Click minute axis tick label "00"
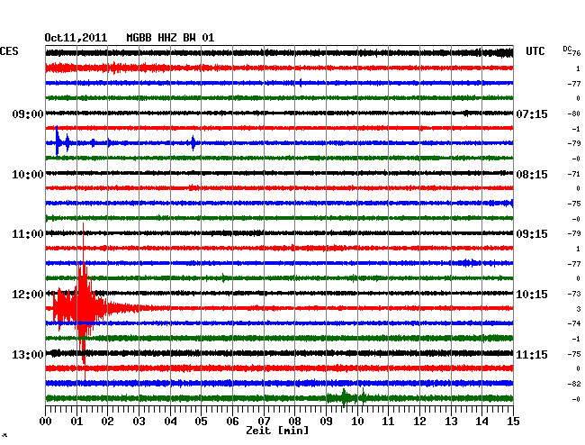This screenshot has height=445, width=585. pyautogui.click(x=46, y=422)
